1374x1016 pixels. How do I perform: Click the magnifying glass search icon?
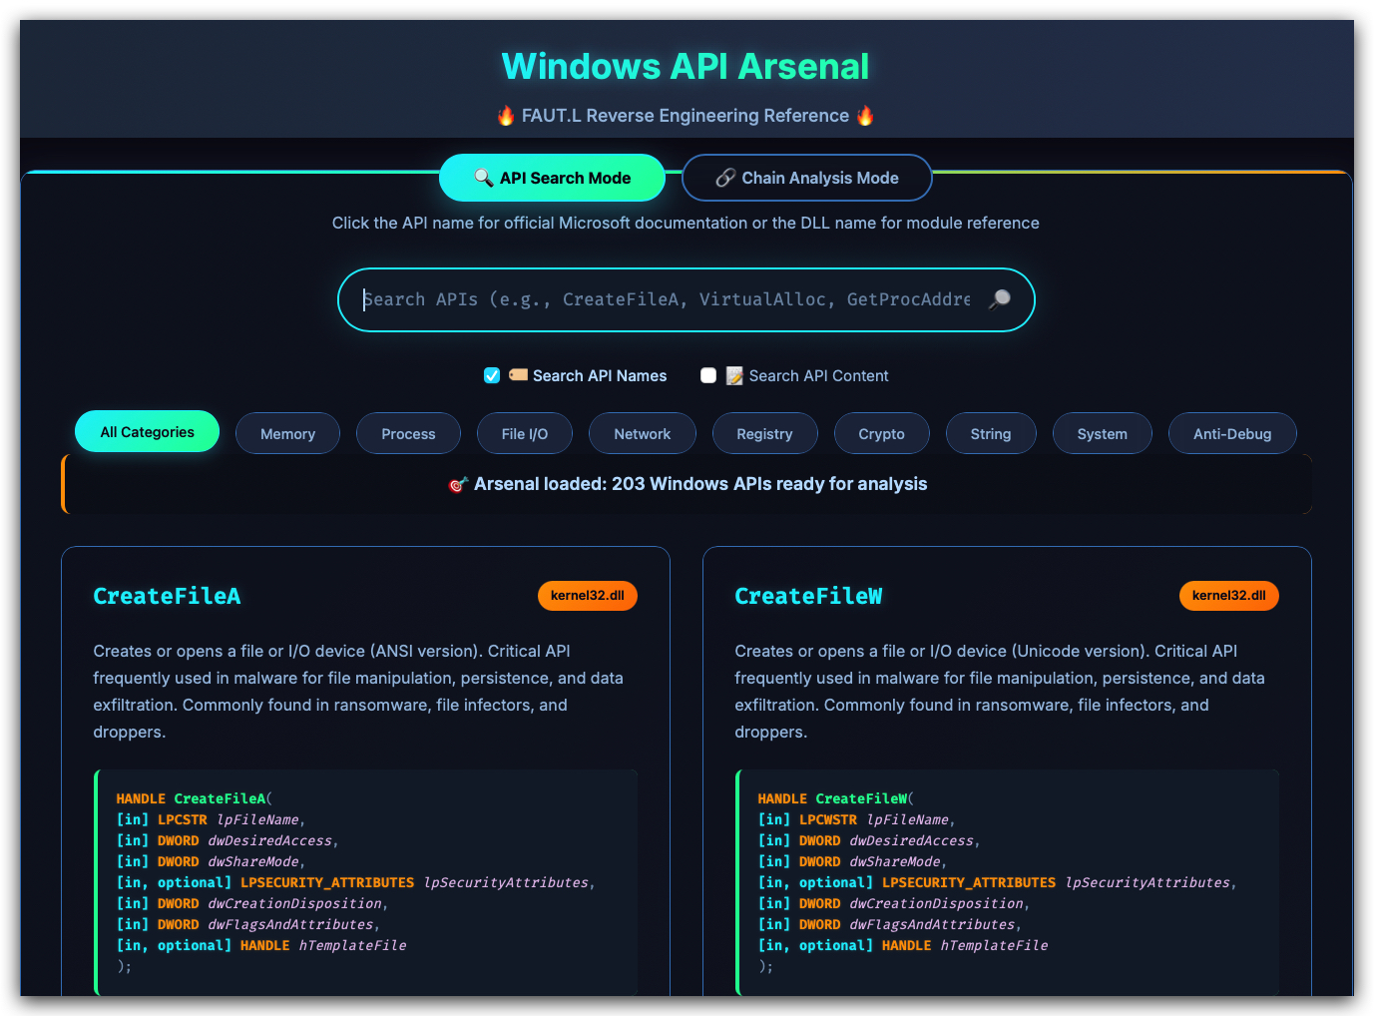[x=999, y=299]
